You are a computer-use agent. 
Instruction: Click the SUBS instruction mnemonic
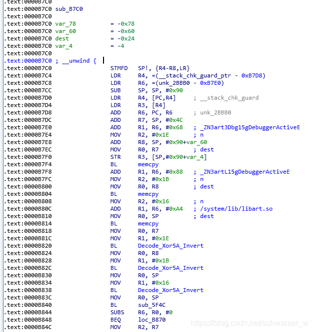[x=117, y=313]
